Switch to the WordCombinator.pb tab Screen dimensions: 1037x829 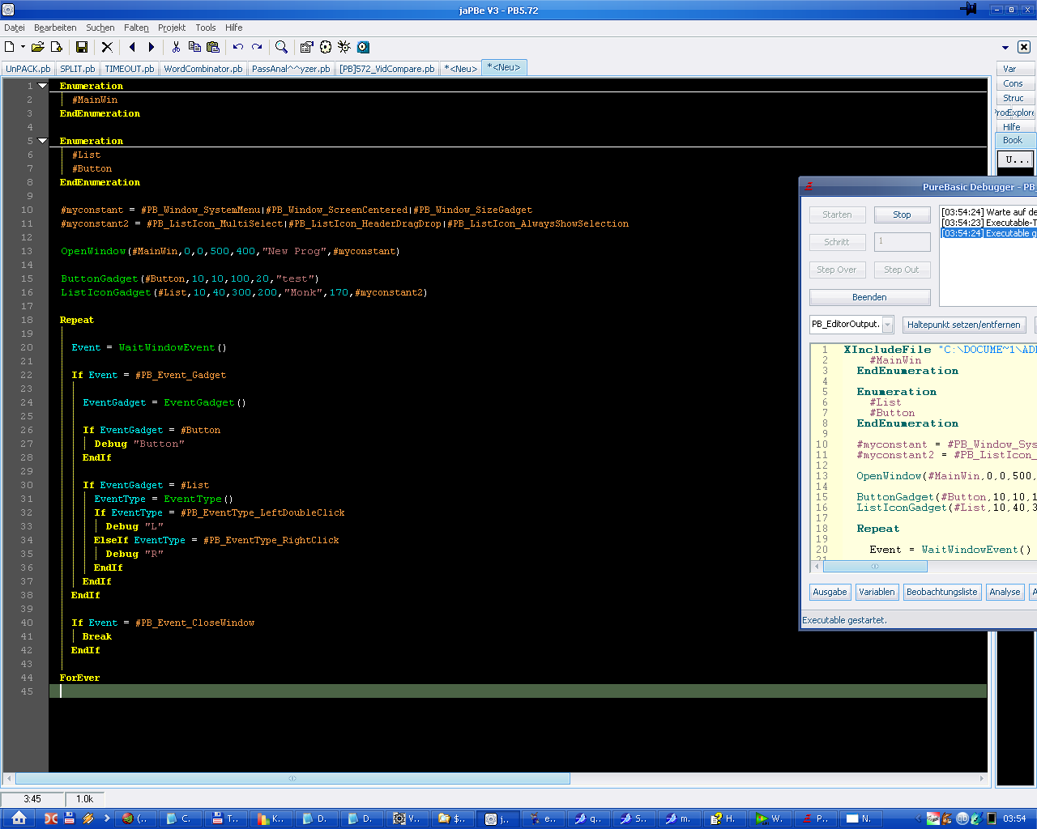[203, 69]
